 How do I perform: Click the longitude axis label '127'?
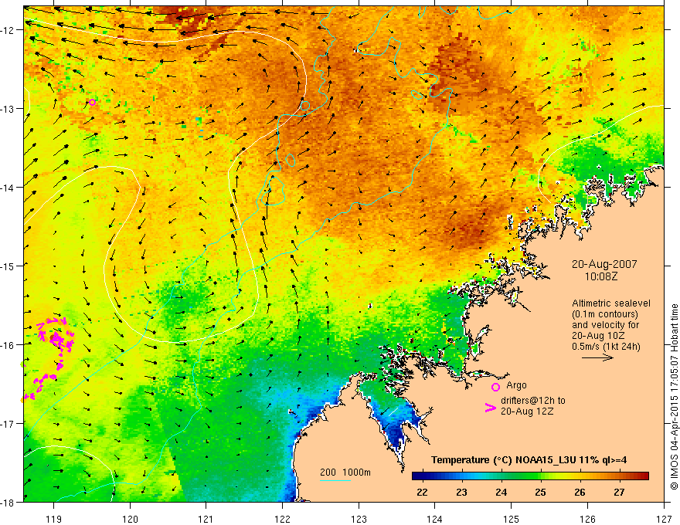664,519
